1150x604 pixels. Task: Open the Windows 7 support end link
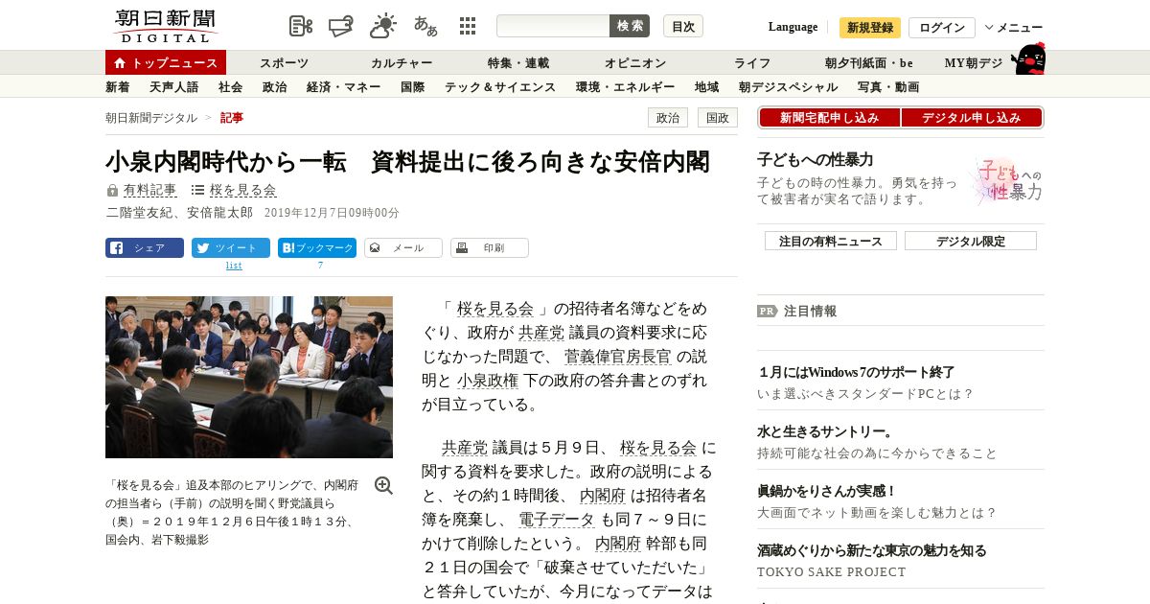(x=856, y=372)
